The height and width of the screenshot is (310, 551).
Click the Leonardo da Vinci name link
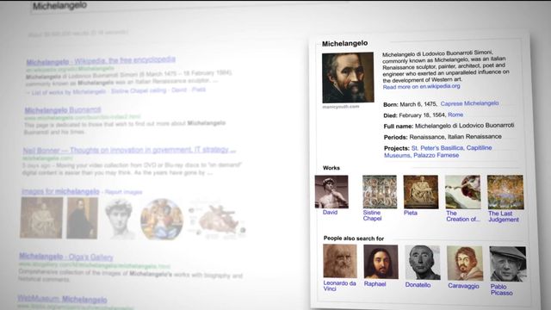coord(339,286)
